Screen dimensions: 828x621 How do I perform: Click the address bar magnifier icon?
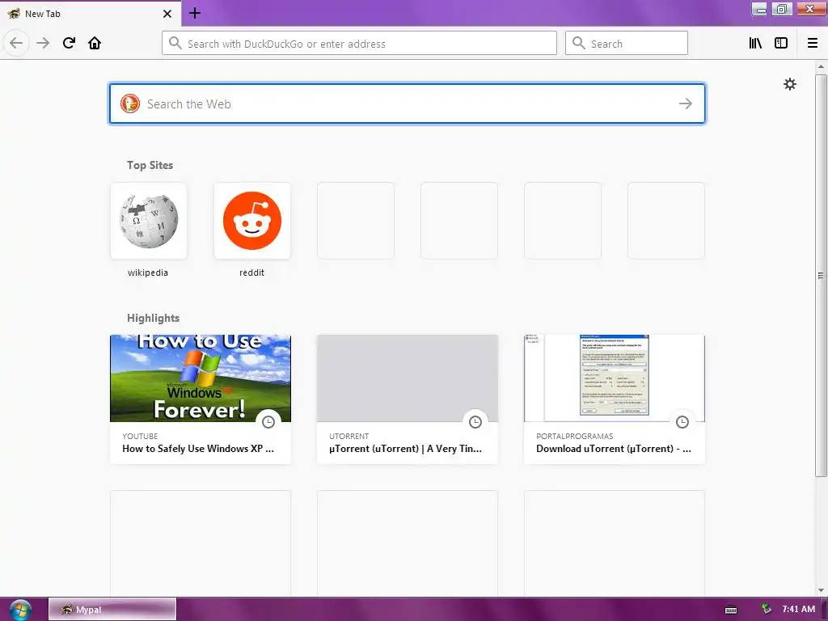click(x=175, y=44)
